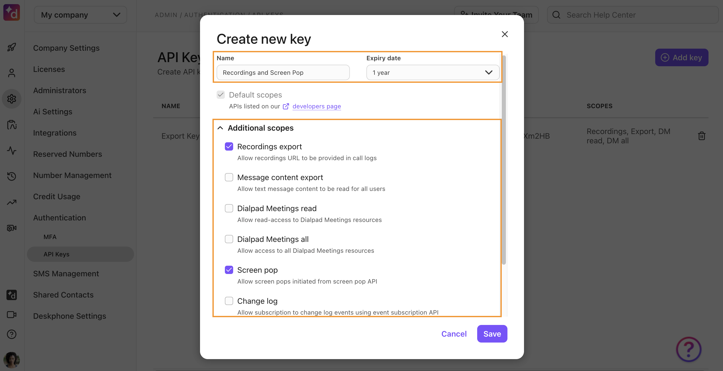Open the trending analytics arrow icon
Screen dimensions: 723x371
[x=11, y=202]
